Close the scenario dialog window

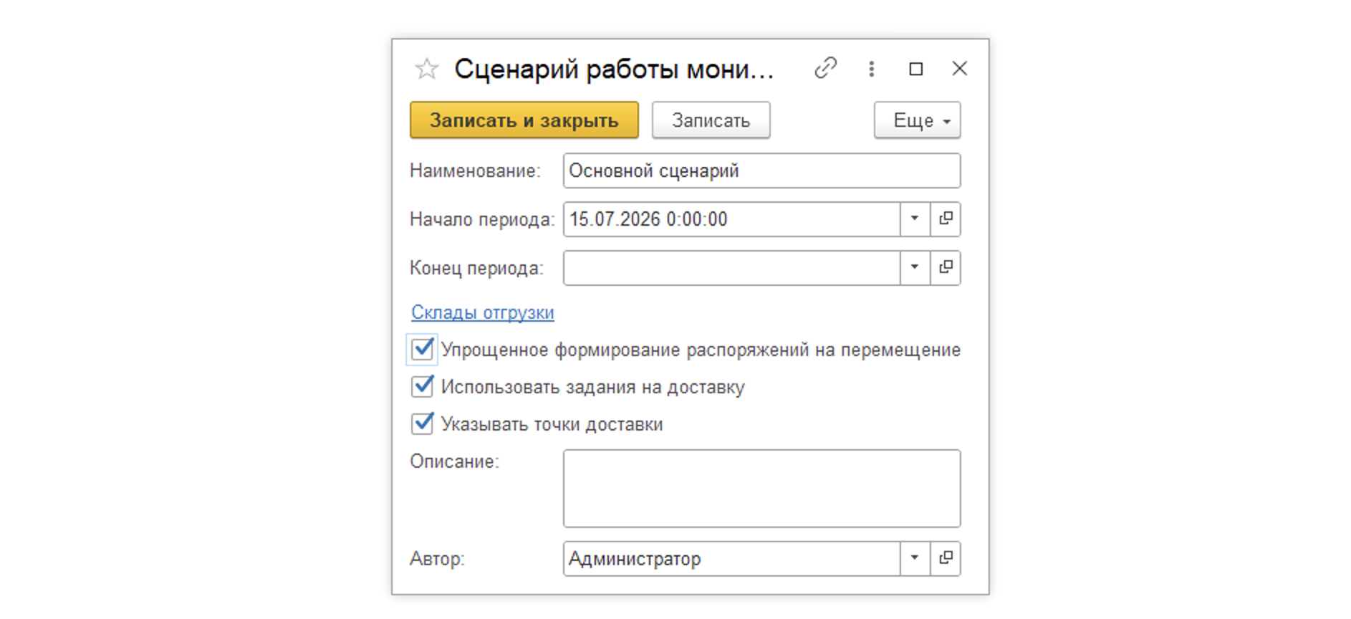pos(959,68)
